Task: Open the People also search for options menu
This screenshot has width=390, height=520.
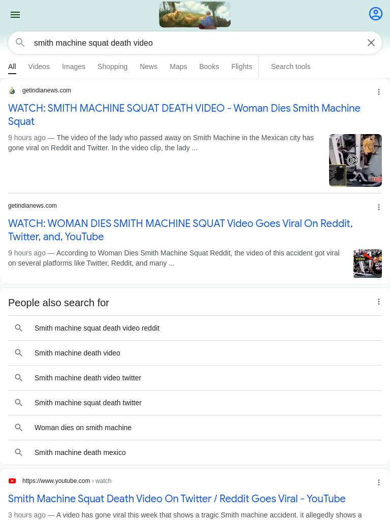Action: pos(378,302)
